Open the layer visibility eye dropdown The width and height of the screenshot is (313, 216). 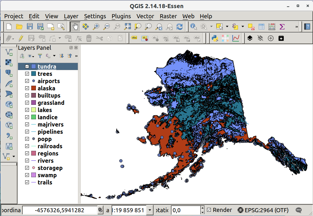point(33,57)
